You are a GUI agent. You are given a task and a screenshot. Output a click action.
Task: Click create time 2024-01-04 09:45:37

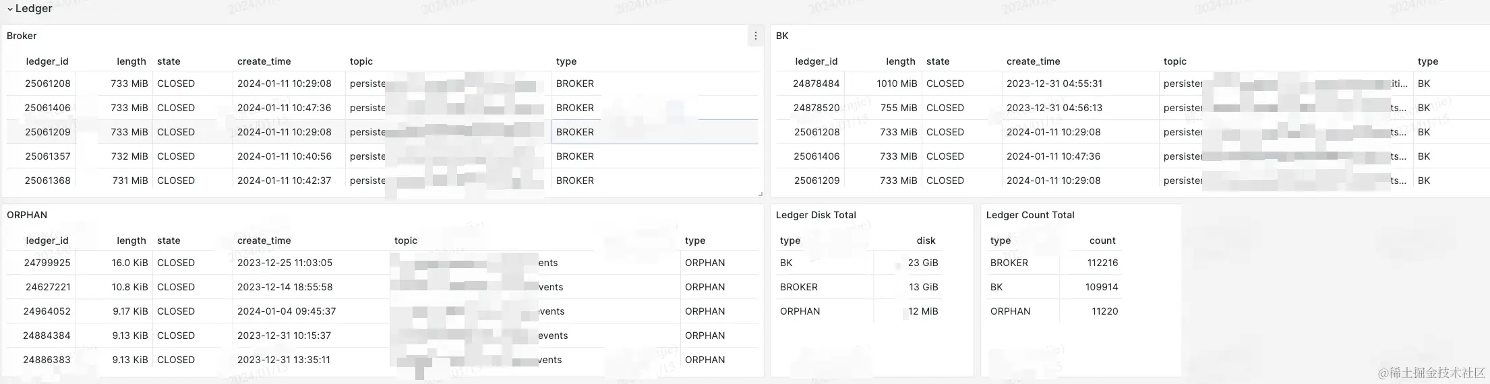(x=287, y=311)
